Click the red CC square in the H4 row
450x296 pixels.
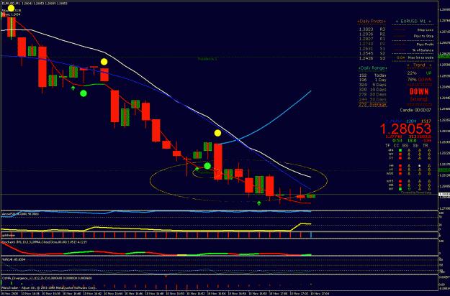coord(400,166)
